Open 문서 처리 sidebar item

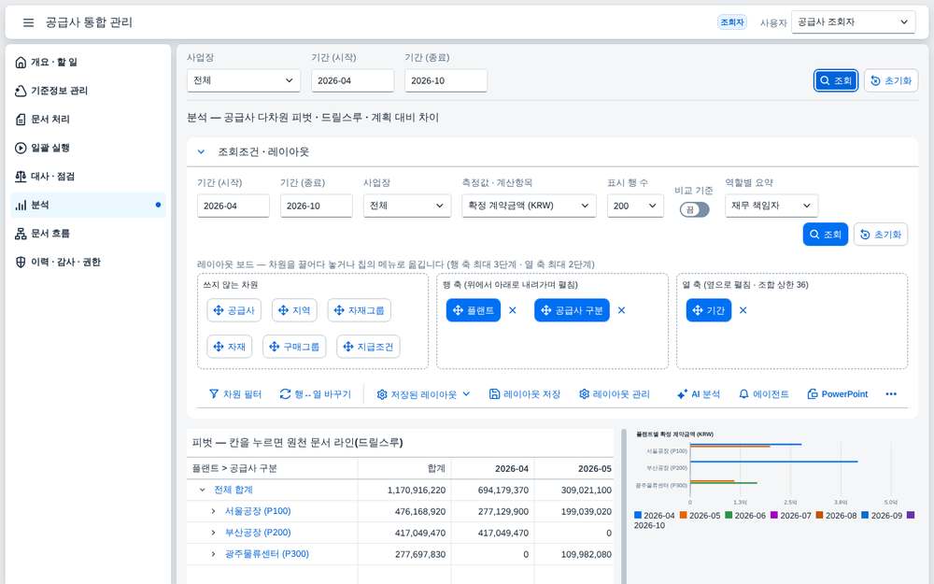coord(88,120)
